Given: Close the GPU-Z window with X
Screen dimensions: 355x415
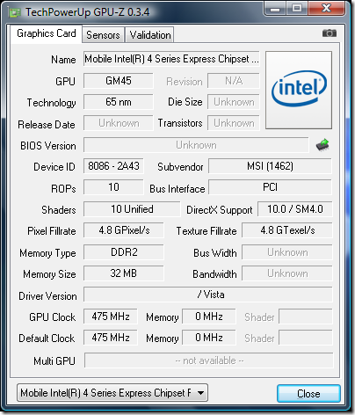Looking at the screenshot, I should coord(326,8).
